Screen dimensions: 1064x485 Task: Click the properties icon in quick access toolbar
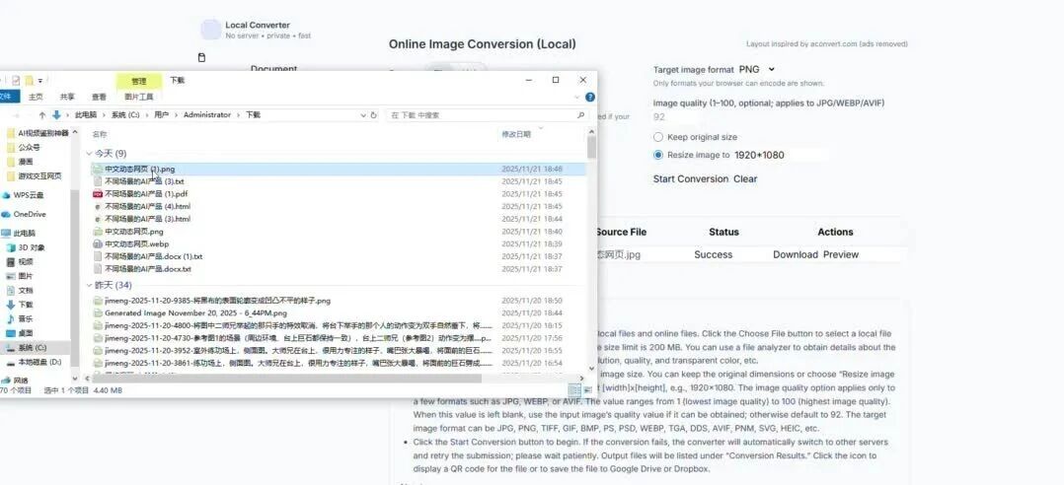click(16, 81)
